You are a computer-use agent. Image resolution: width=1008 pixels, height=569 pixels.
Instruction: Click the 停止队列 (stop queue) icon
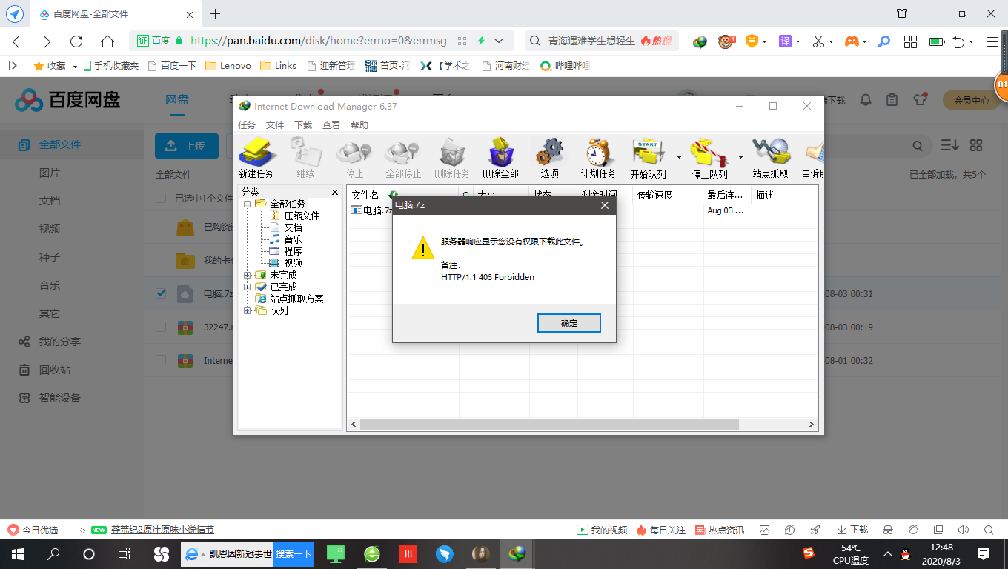click(x=708, y=159)
